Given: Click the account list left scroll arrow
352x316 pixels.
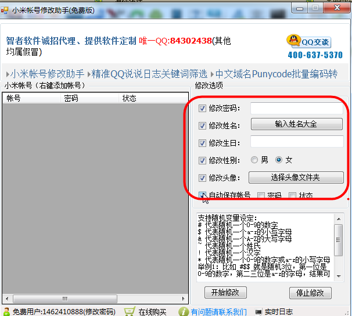Looking at the screenshot, I should [x=7, y=299].
